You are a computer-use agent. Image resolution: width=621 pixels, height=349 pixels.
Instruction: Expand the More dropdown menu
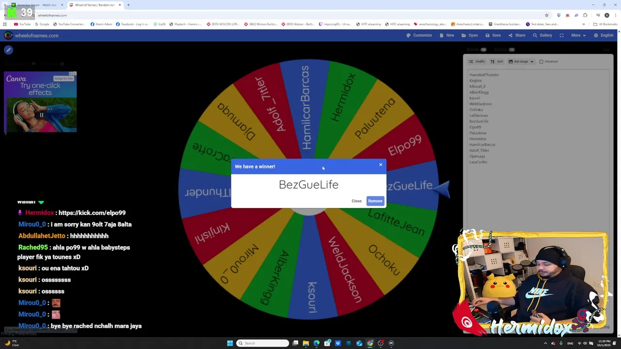[578, 35]
